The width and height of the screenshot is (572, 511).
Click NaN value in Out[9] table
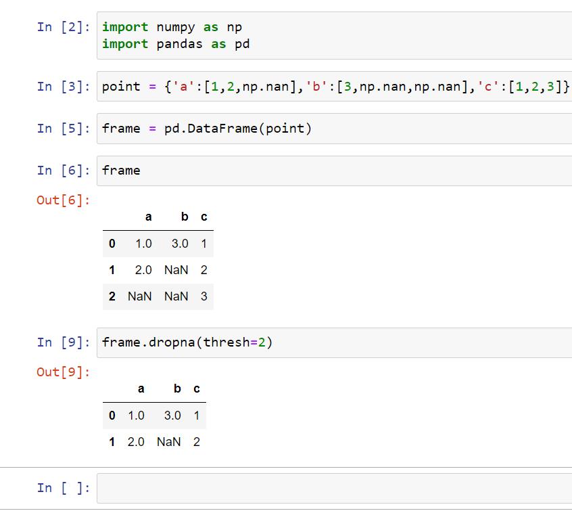pos(169,443)
